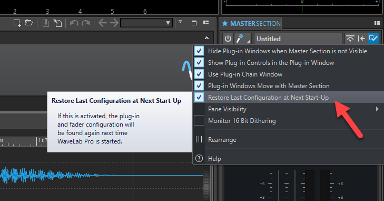
Task: Toggle Master Section bypass power button
Action: coord(228,39)
